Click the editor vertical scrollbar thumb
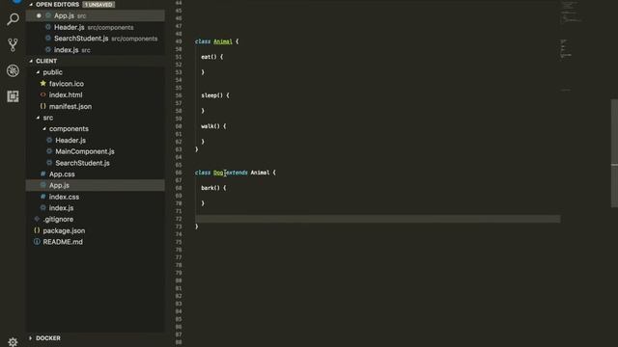Image resolution: width=618 pixels, height=347 pixels. 614,153
